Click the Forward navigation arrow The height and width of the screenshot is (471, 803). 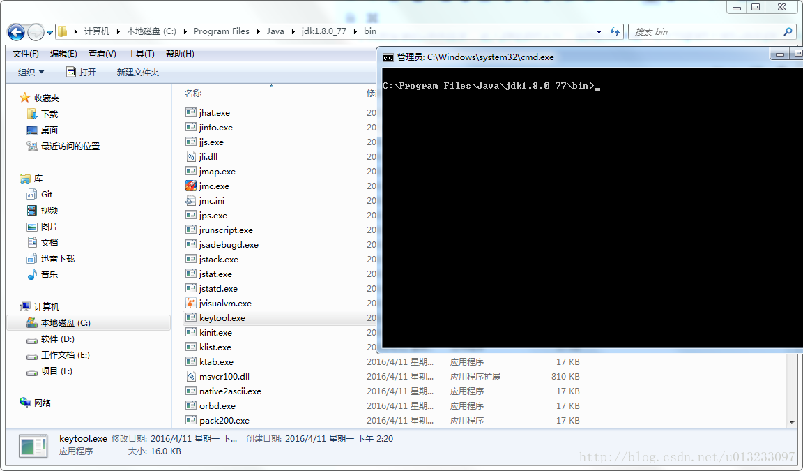(x=36, y=32)
